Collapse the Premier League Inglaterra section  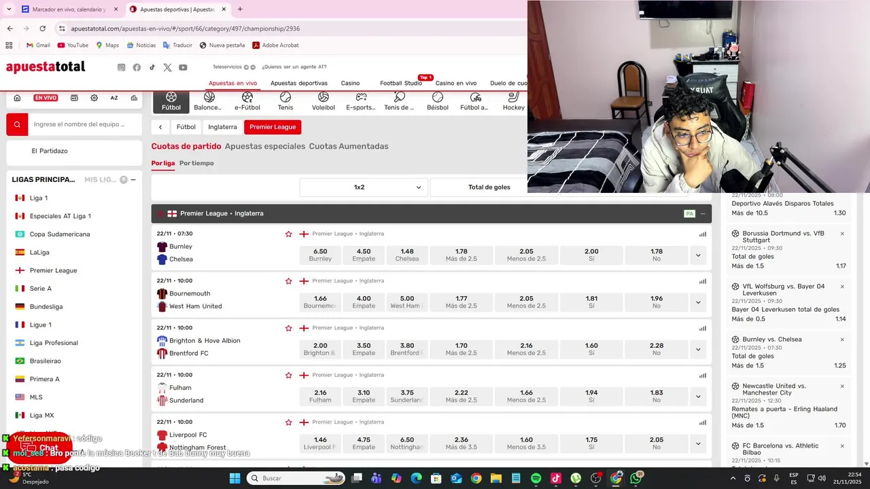coord(703,213)
